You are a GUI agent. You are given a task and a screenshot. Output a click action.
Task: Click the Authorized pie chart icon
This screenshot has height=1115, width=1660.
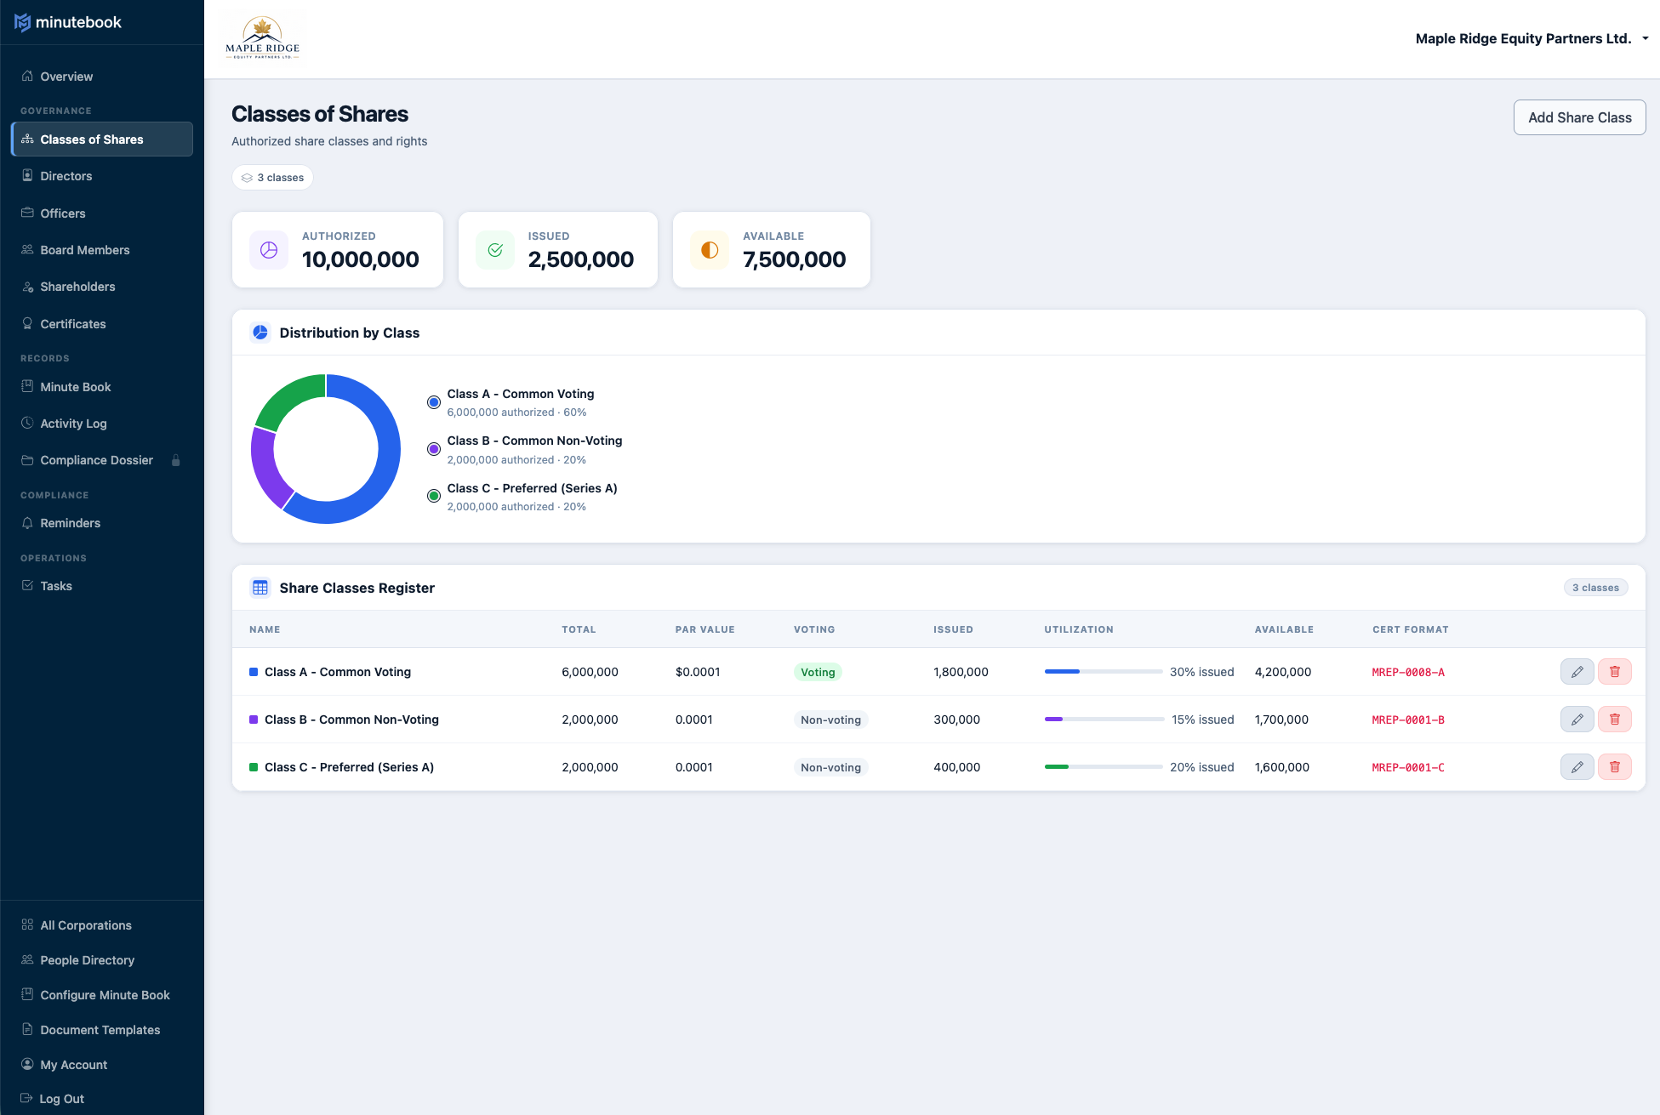tap(269, 250)
